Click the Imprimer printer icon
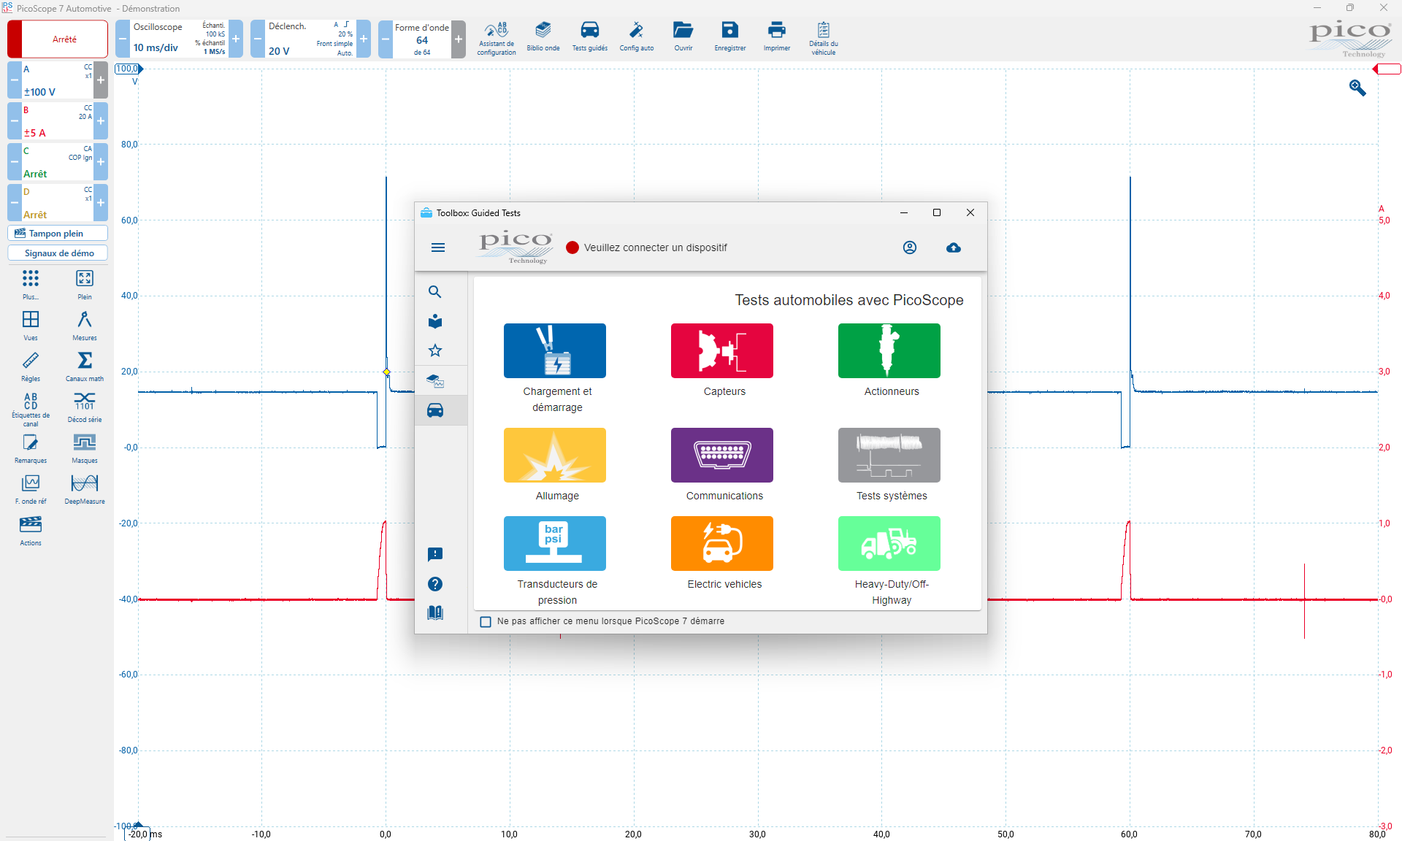This screenshot has height=841, width=1402. tap(777, 37)
